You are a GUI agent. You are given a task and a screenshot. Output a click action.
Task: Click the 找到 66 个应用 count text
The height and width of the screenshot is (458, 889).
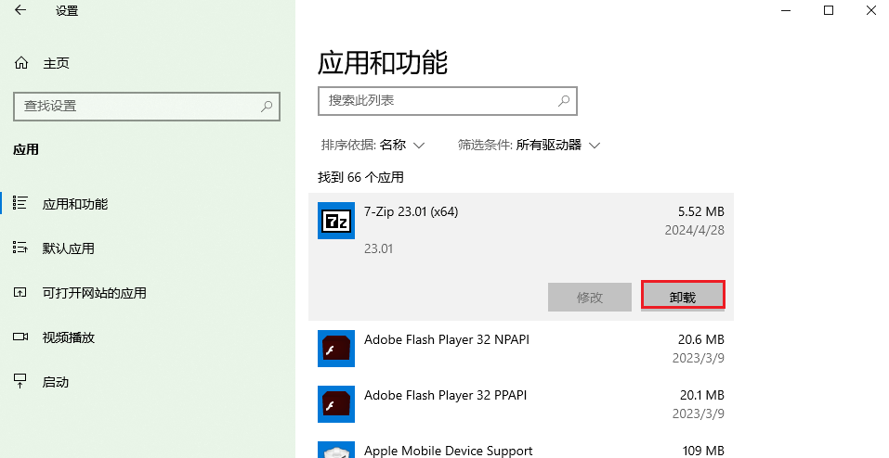pyautogui.click(x=360, y=177)
